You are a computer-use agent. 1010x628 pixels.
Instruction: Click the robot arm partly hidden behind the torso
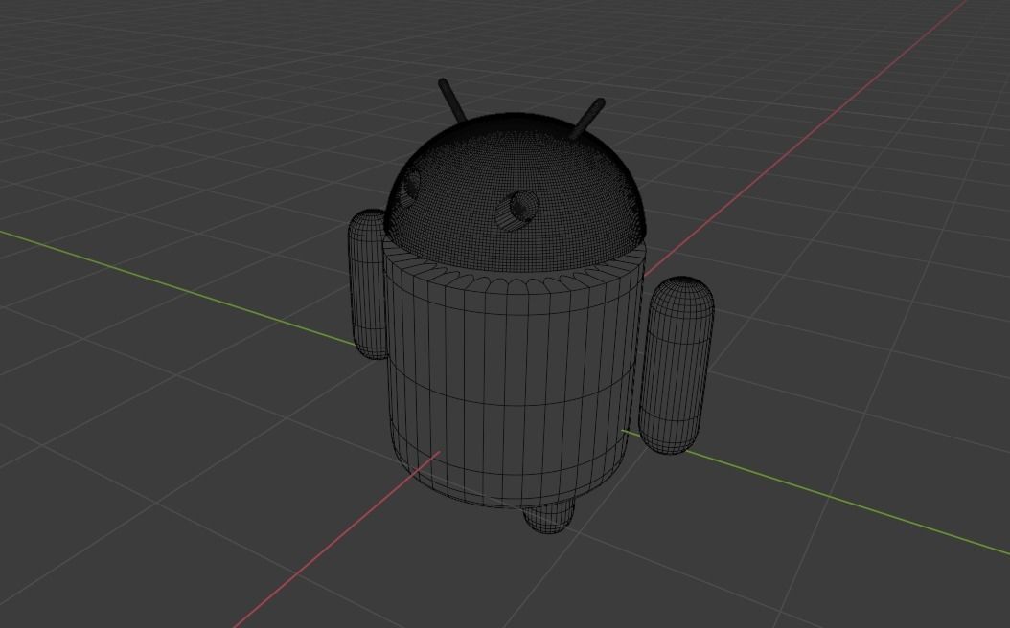(x=366, y=283)
